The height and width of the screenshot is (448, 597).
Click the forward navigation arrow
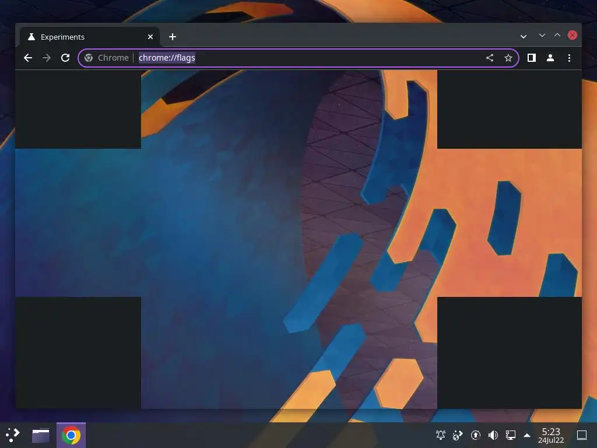[x=47, y=58]
